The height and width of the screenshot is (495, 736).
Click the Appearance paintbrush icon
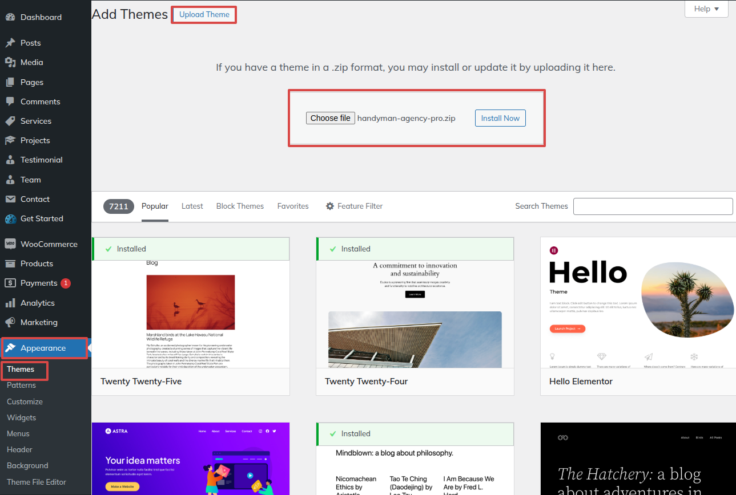point(10,348)
